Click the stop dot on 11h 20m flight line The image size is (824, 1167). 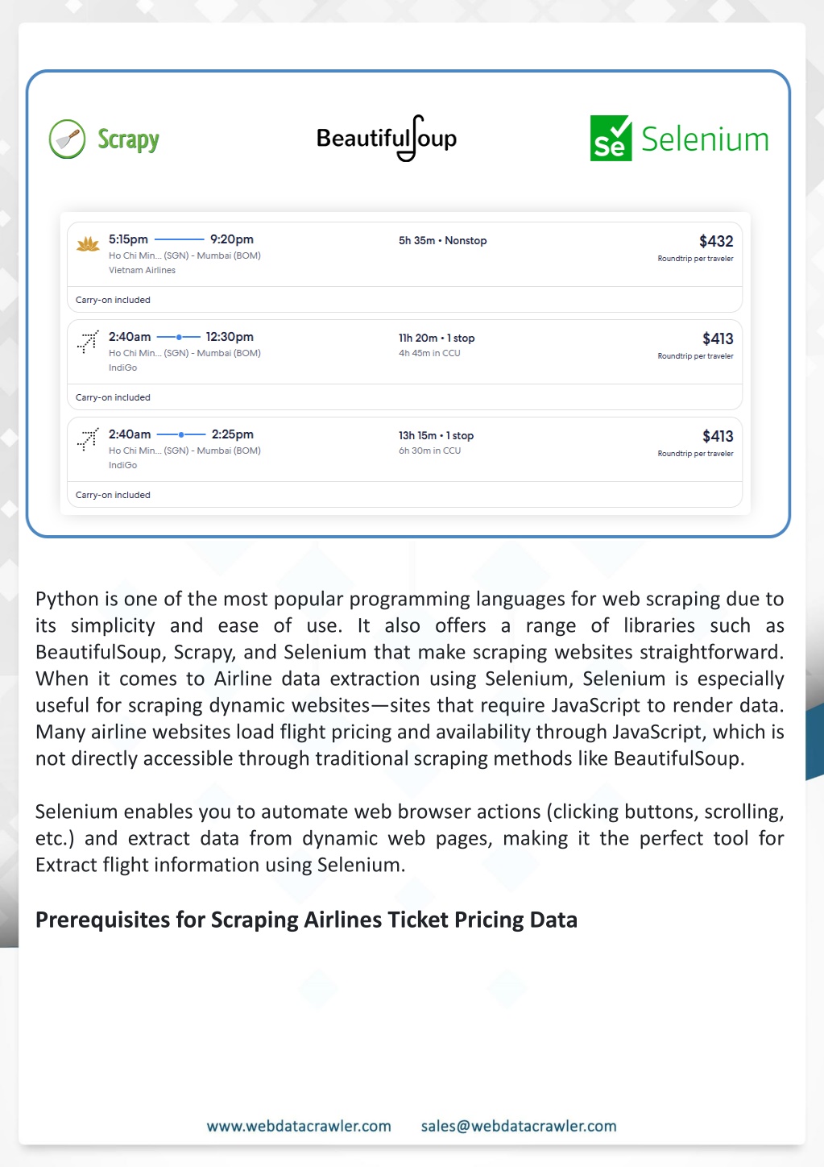pos(179,337)
